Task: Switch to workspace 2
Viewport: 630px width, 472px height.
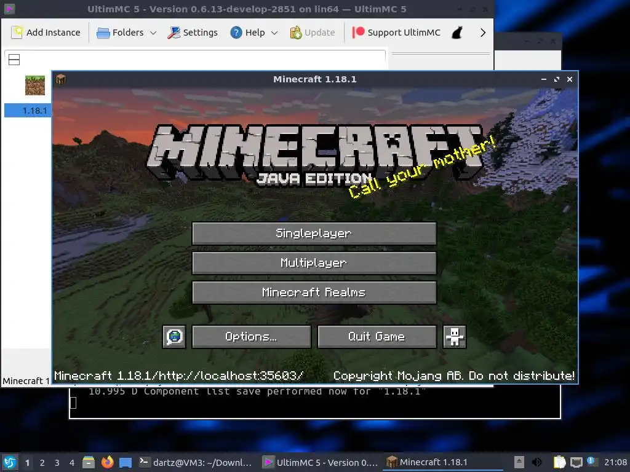Action: coord(42,463)
